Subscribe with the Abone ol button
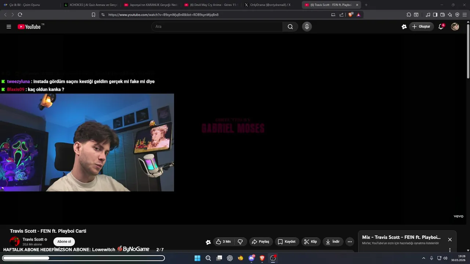This screenshot has height=264, width=470. (64, 242)
